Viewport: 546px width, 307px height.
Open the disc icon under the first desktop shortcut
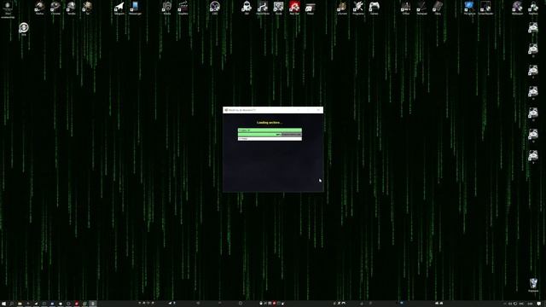coord(24,28)
